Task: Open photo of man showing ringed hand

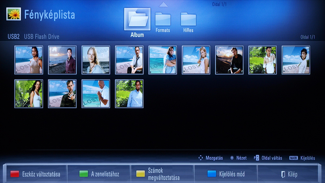Action: tap(62, 94)
